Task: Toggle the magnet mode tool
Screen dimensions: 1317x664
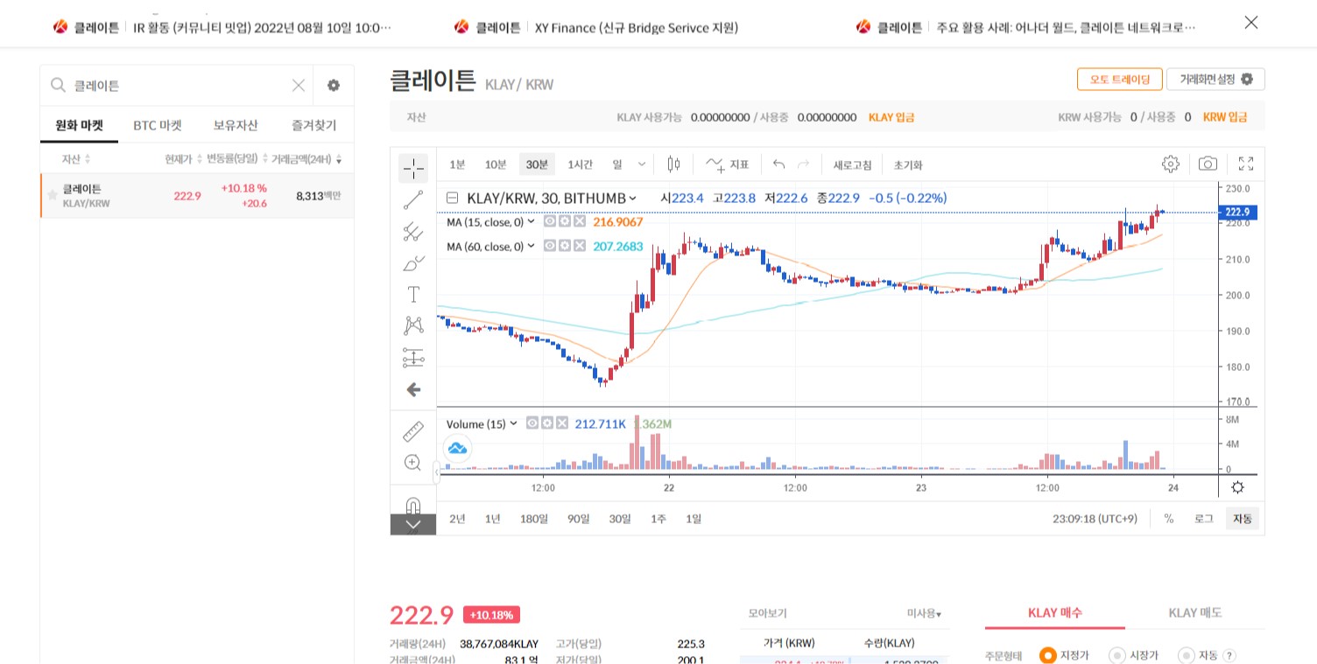Action: click(413, 505)
